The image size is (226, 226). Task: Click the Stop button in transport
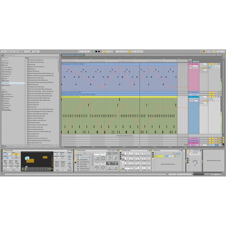[x=96, y=52]
